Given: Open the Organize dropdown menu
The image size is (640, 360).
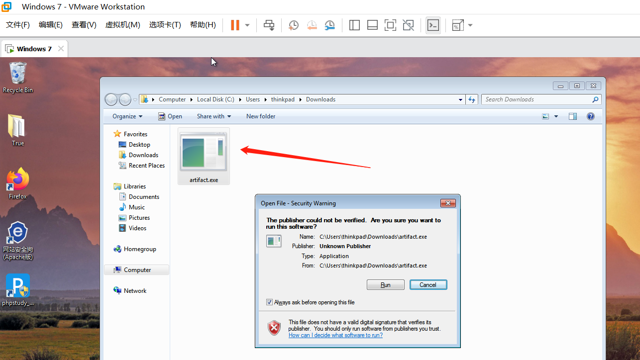Looking at the screenshot, I should (x=127, y=116).
